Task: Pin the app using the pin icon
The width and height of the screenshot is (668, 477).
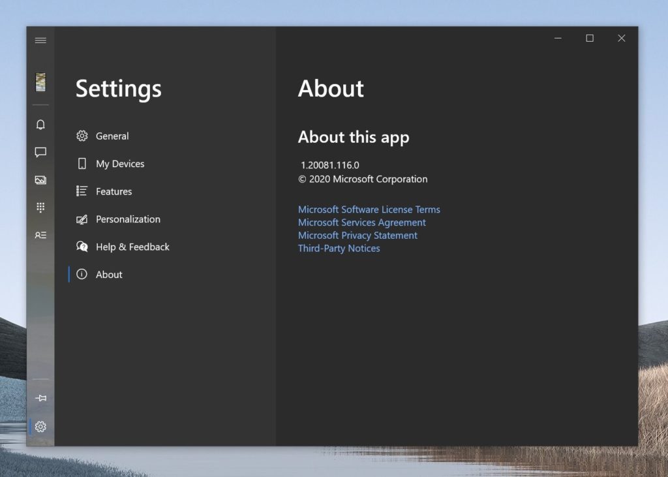Action: [40, 397]
